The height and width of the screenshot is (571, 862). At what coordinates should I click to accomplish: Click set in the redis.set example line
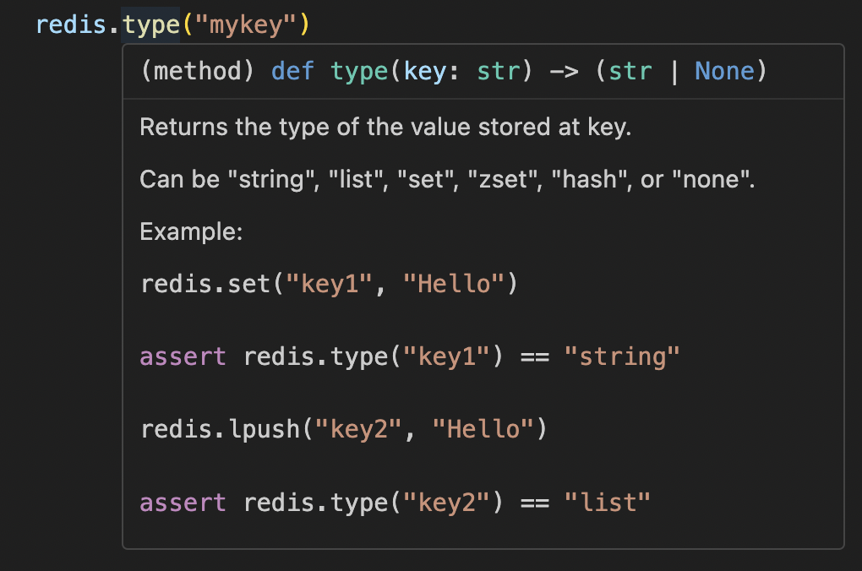point(250,284)
